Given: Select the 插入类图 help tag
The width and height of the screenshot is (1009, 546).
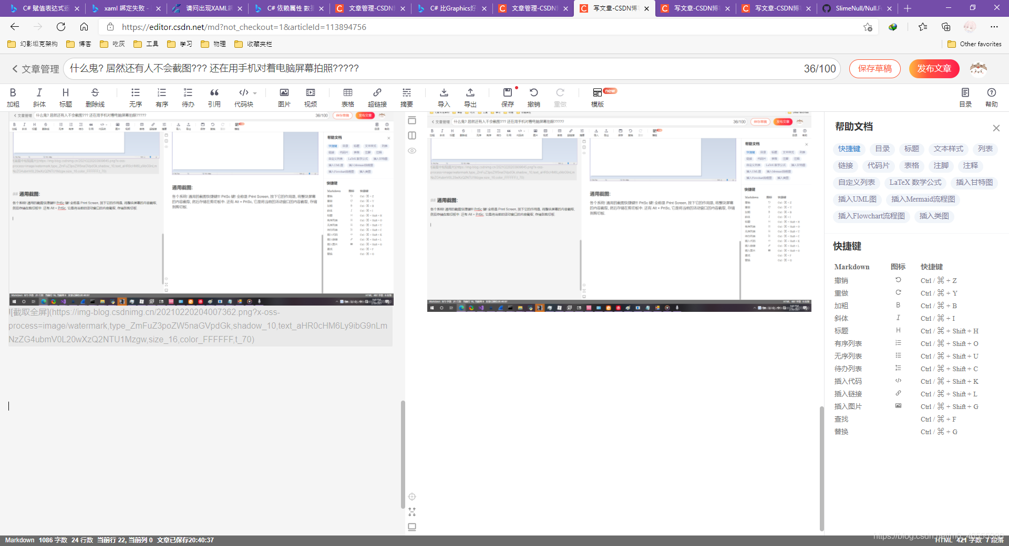Looking at the screenshot, I should 934,216.
